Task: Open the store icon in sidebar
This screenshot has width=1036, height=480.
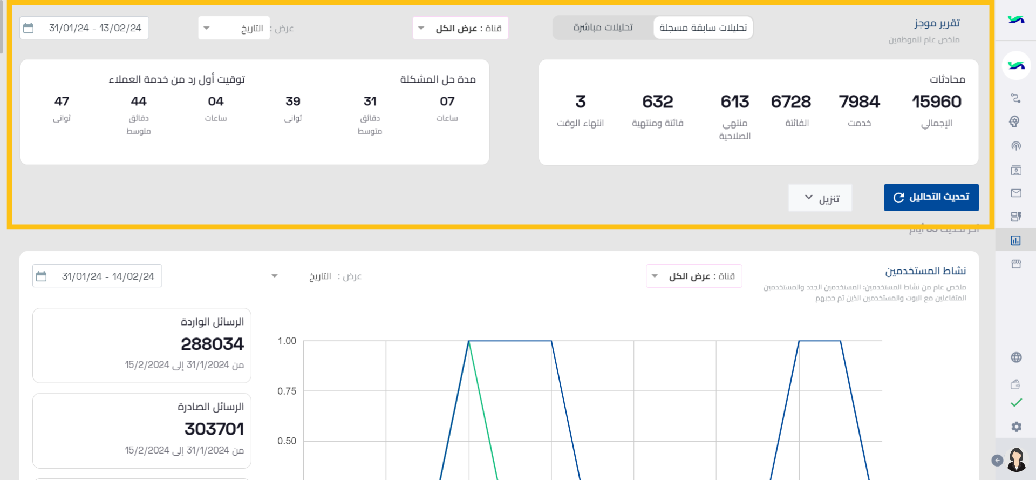Action: (1016, 264)
